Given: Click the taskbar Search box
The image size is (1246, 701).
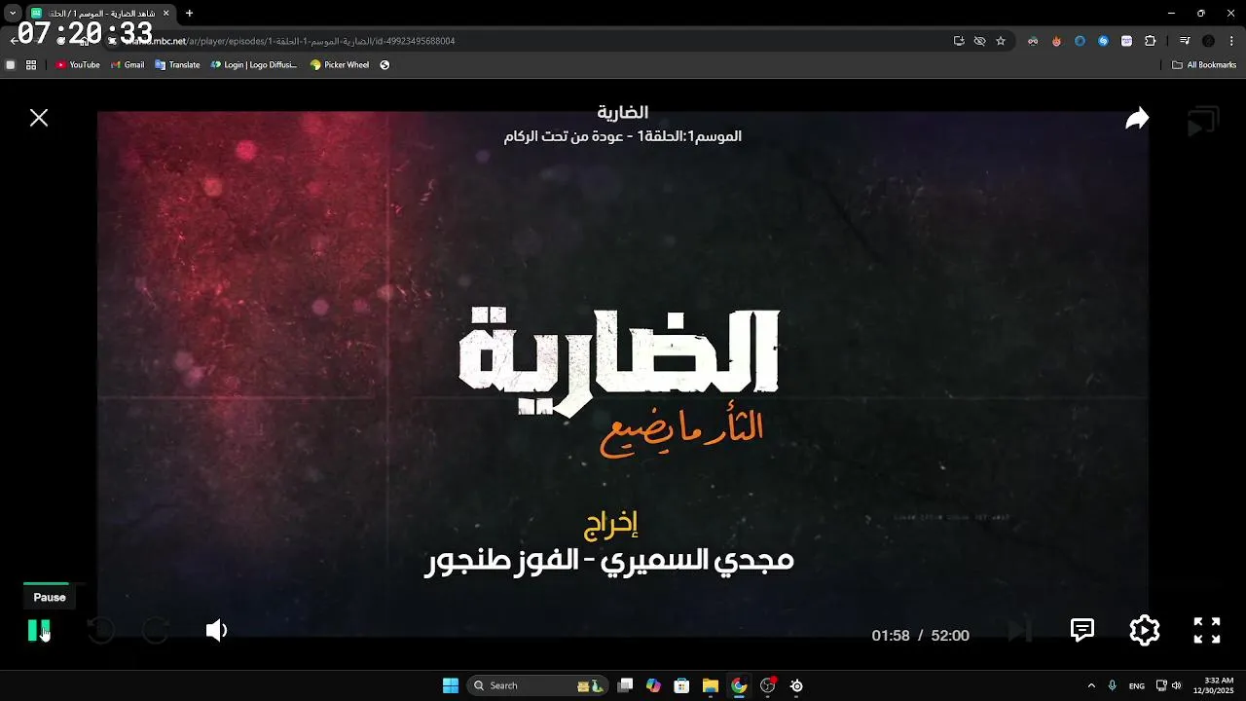Looking at the screenshot, I should (537, 685).
